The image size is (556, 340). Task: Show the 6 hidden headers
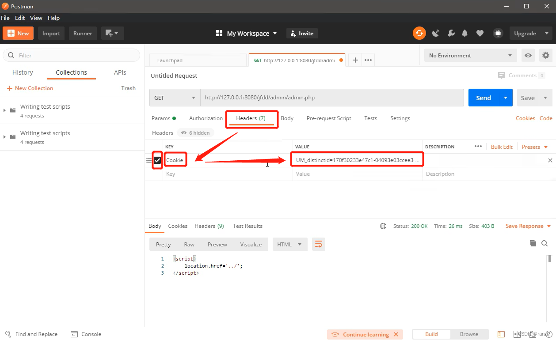pos(195,132)
